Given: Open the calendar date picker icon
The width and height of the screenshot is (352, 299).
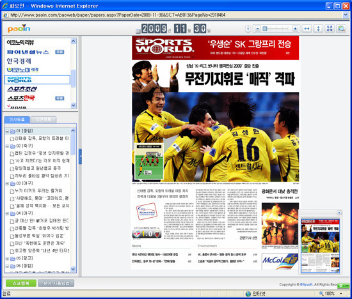Looking at the screenshot, I should point(138,31).
